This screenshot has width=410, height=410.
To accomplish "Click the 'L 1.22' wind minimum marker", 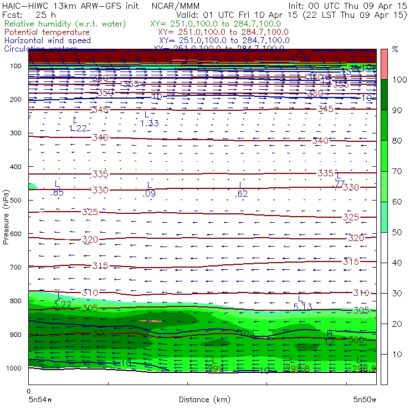I will pos(78,124).
